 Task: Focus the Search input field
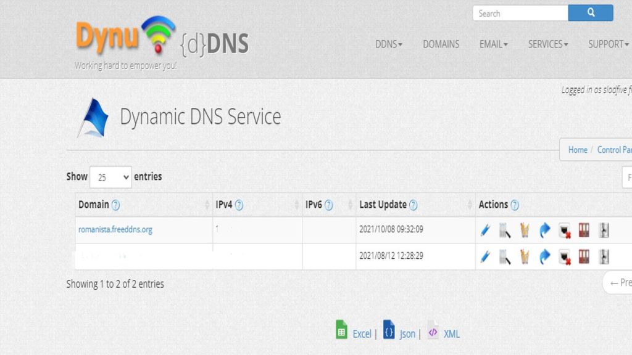pos(520,14)
